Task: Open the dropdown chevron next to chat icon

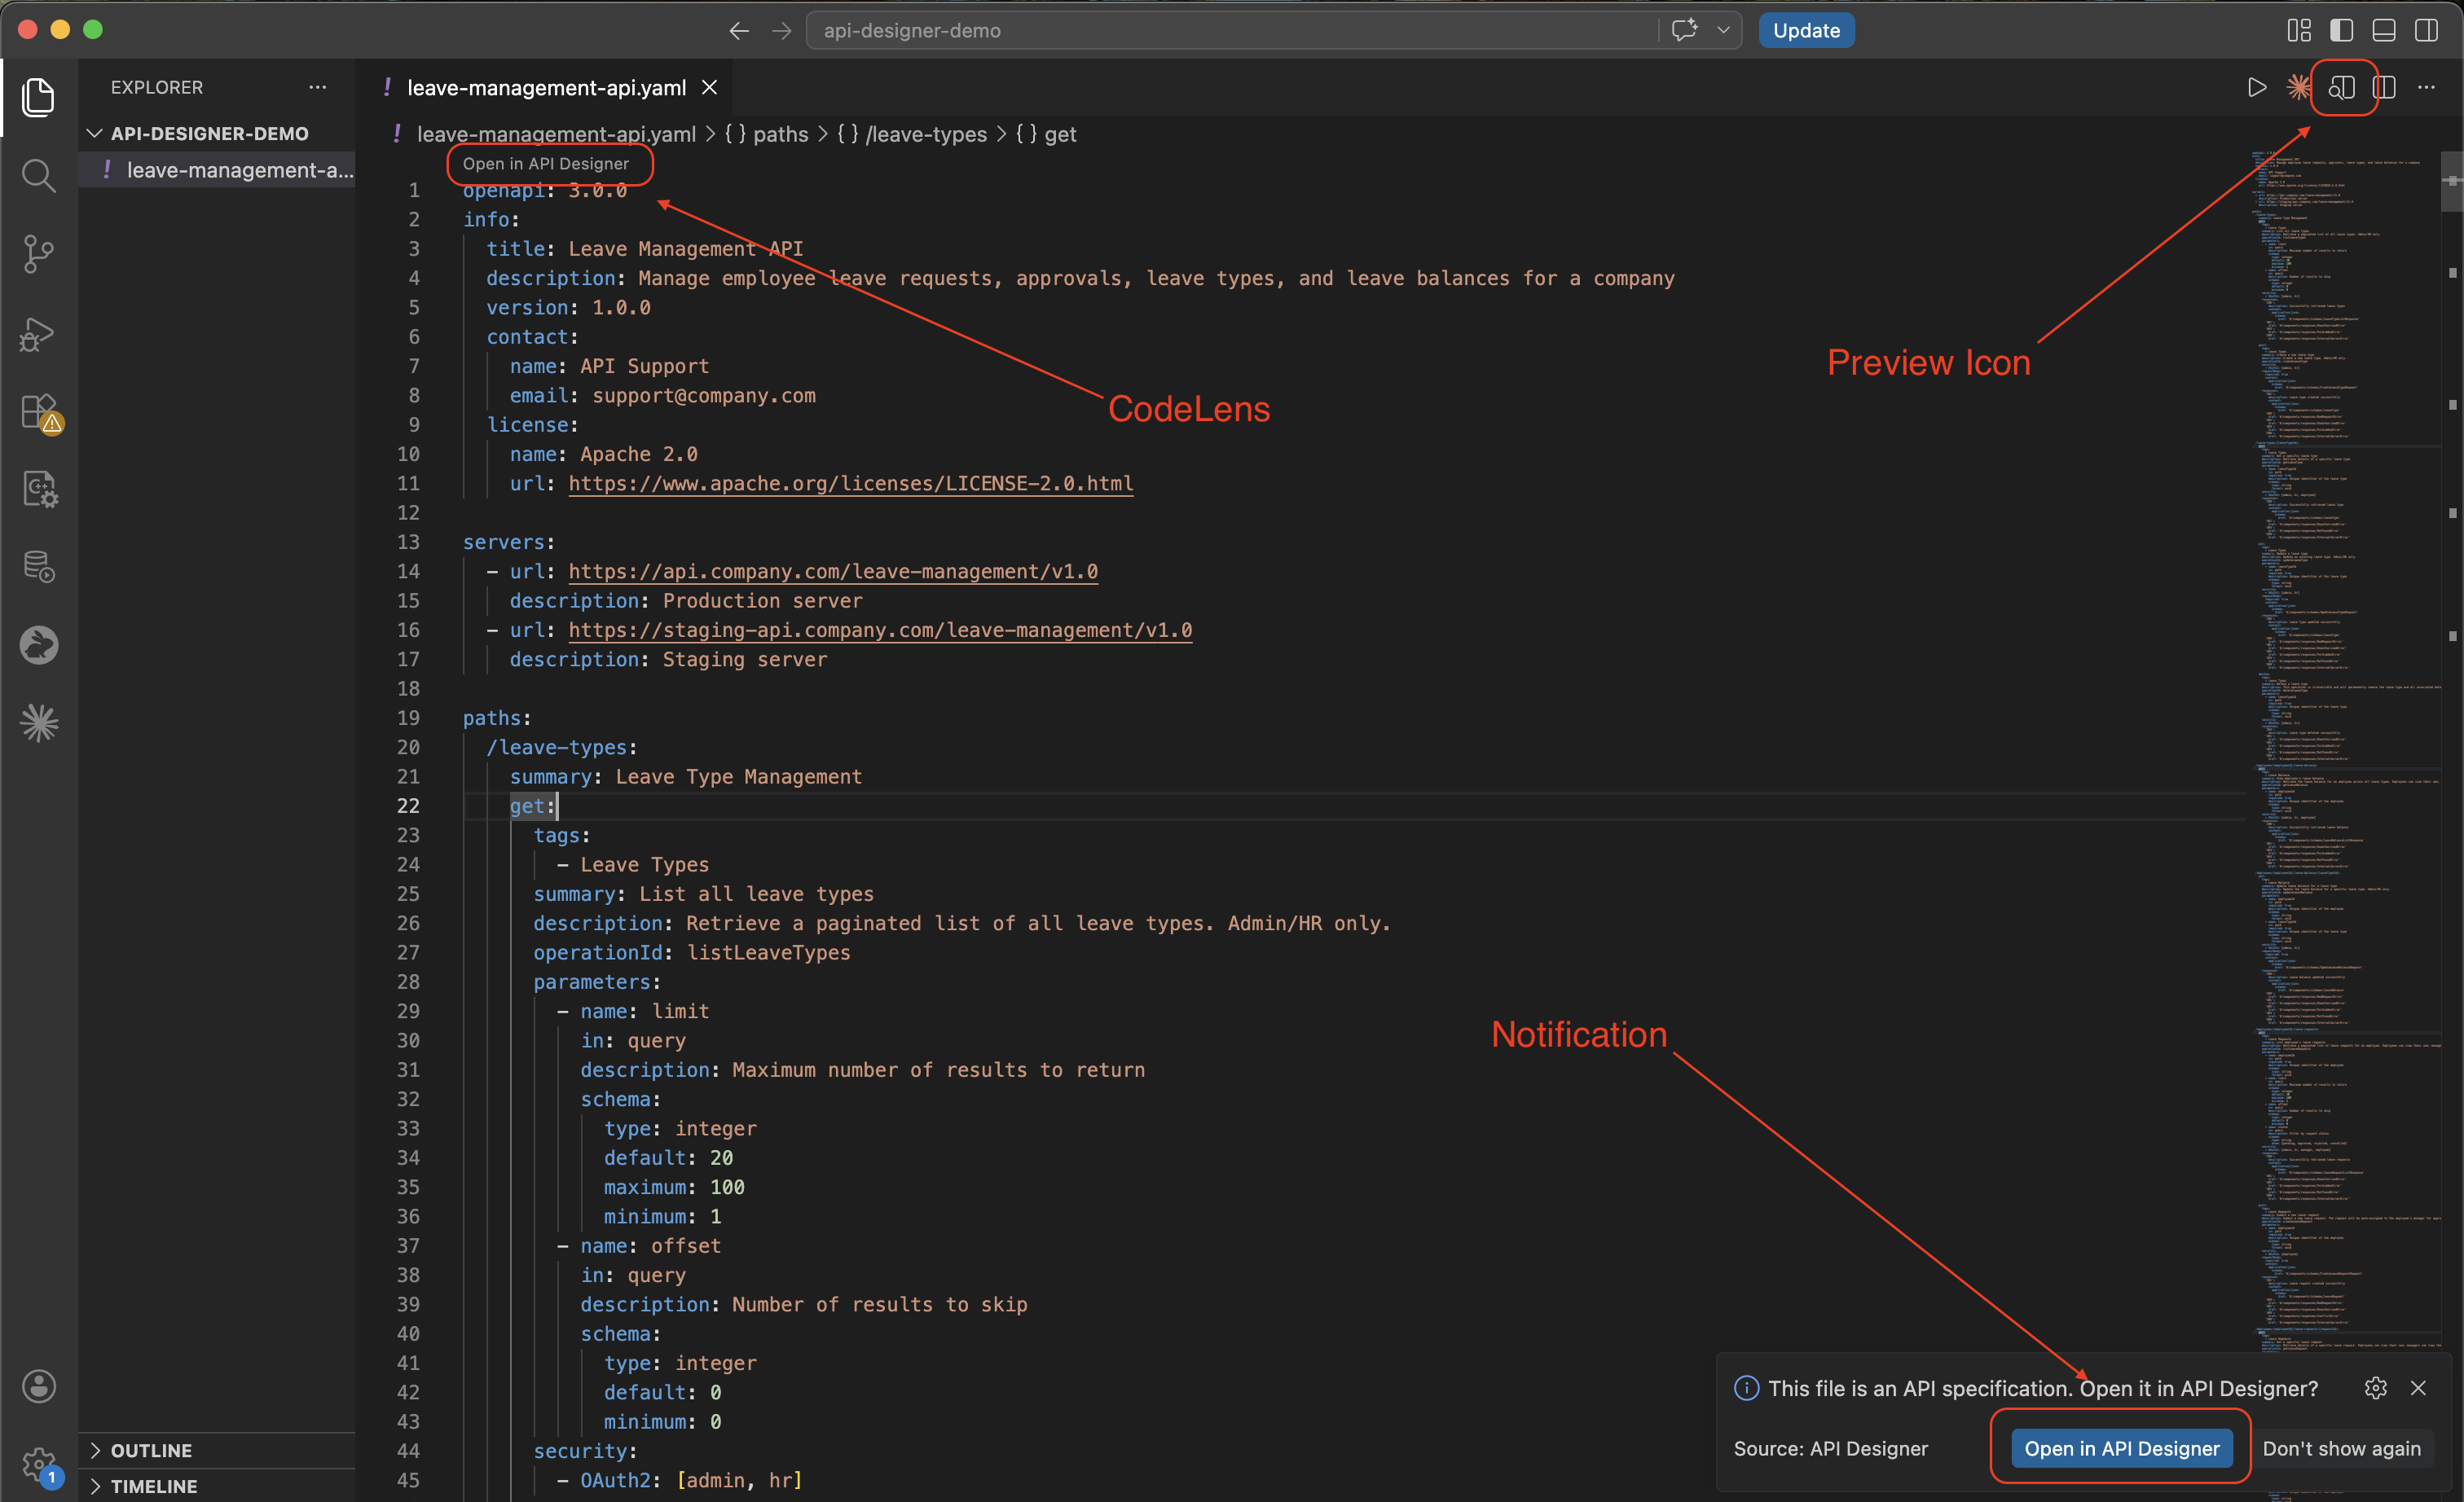Action: (x=1723, y=30)
